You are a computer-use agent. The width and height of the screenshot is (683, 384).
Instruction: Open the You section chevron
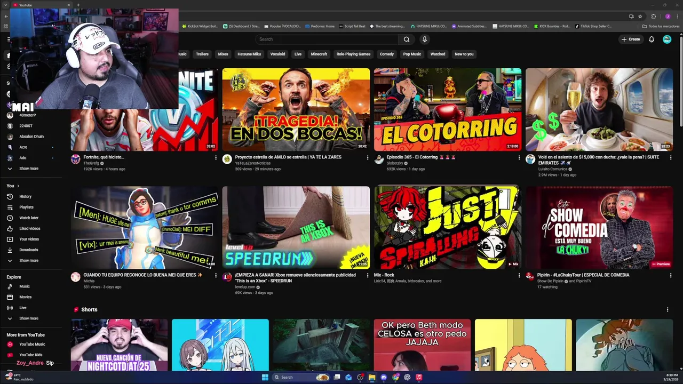(x=18, y=186)
